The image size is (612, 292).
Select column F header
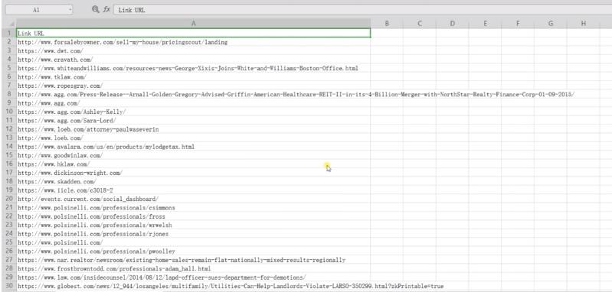pos(518,24)
